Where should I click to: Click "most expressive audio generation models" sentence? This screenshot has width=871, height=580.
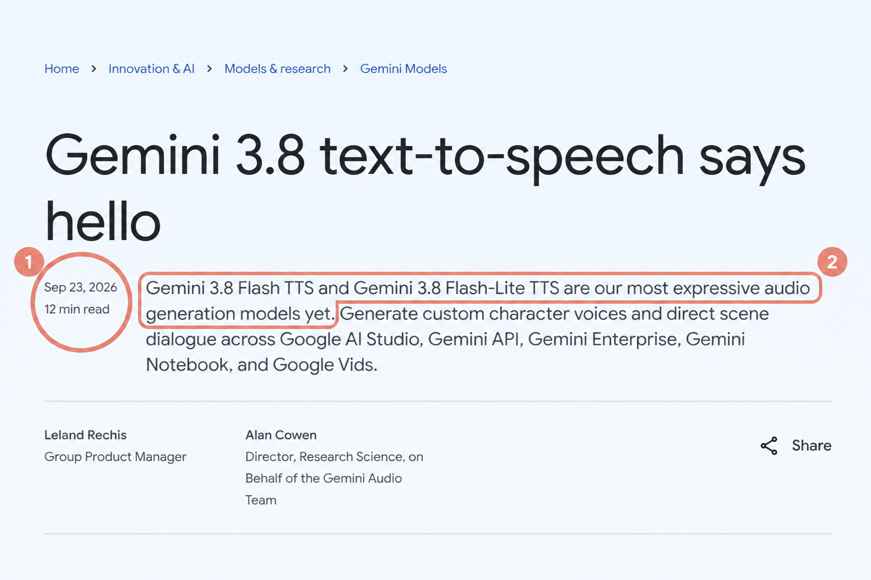coord(478,301)
